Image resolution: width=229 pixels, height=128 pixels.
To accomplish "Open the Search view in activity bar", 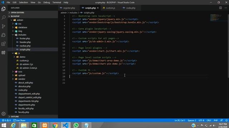I will pos(4,17).
